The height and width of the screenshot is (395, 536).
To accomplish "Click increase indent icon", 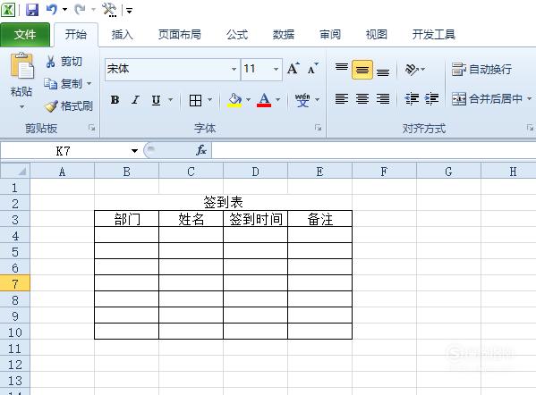I will (431, 99).
